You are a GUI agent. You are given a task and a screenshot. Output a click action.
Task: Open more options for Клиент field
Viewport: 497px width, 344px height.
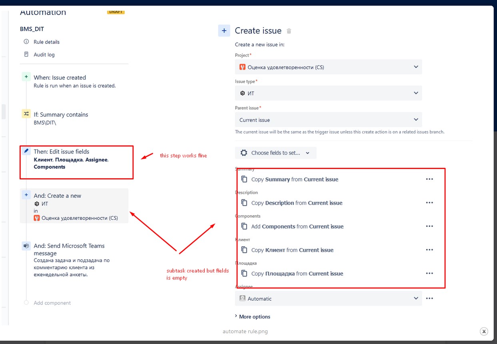(429, 250)
